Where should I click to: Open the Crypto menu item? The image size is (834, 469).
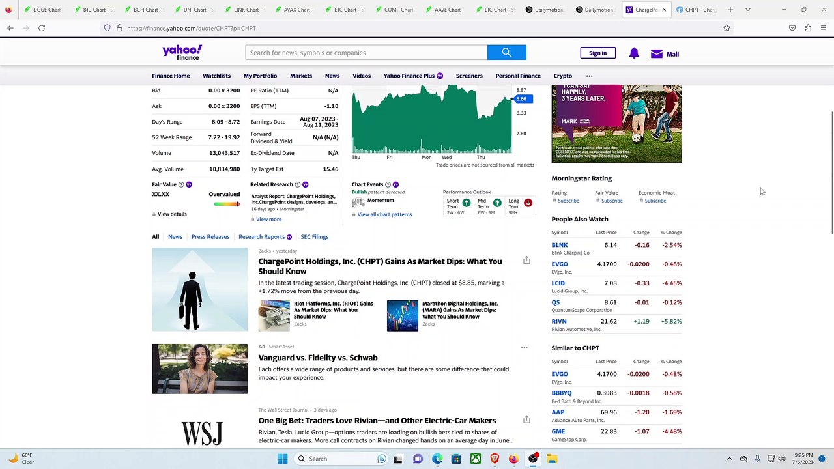click(563, 76)
